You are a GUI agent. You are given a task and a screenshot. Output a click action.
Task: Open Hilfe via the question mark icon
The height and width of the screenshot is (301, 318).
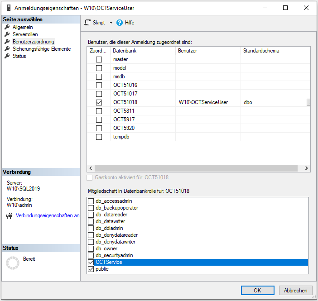120,23
